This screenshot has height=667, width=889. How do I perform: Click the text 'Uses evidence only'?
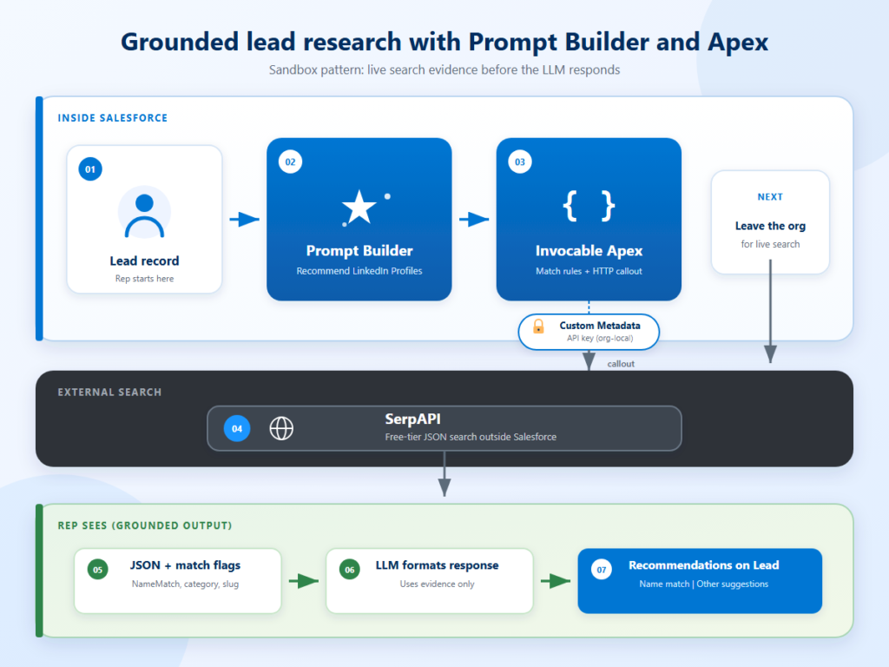click(437, 584)
